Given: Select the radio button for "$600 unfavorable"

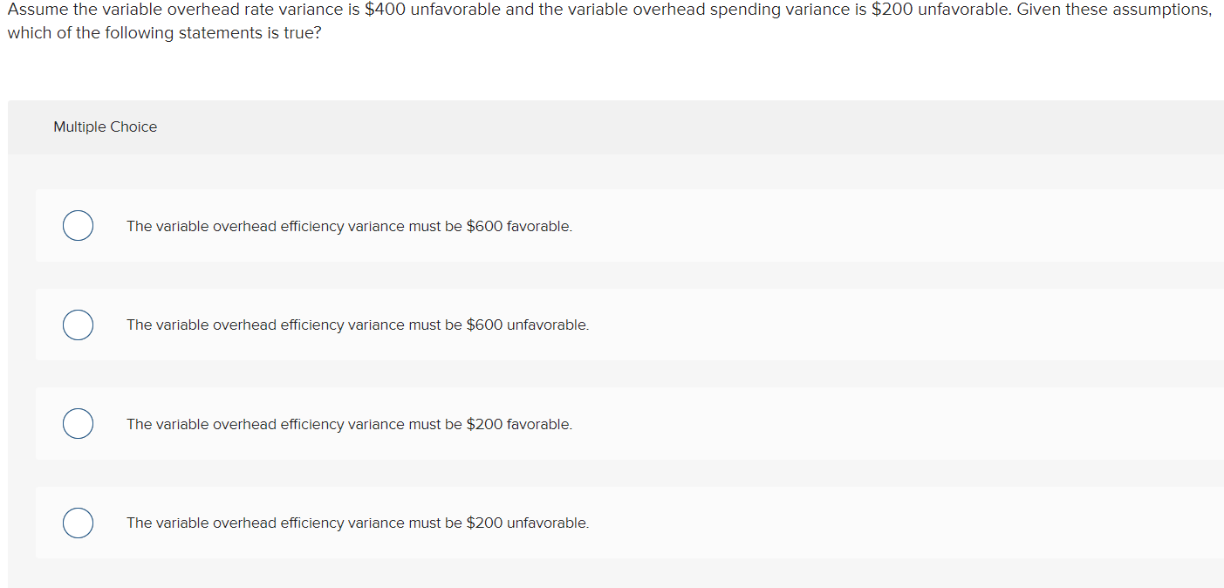Looking at the screenshot, I should click(x=78, y=325).
